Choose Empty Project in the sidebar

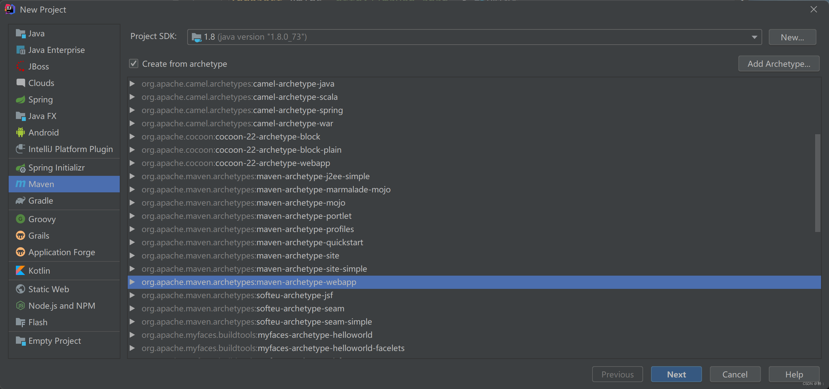(x=55, y=341)
